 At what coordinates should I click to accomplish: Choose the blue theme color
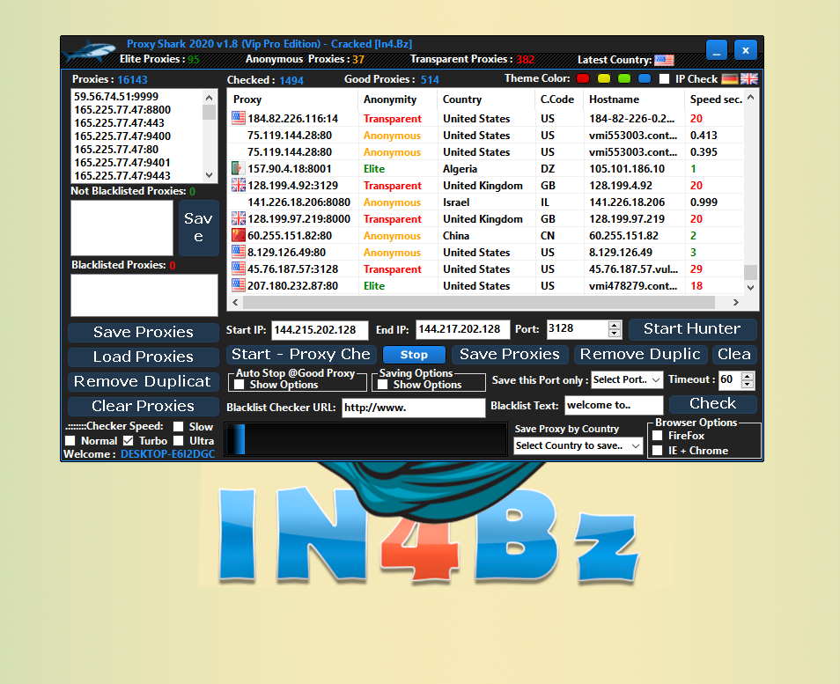[x=645, y=78]
